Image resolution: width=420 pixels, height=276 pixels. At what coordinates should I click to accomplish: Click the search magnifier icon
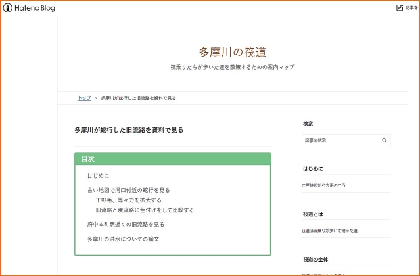click(384, 141)
